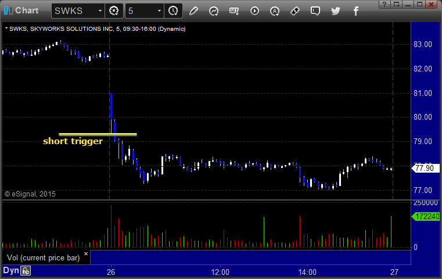The image size is (442, 279).
Task: Click the GET toolbar icon
Action: [x=234, y=11]
